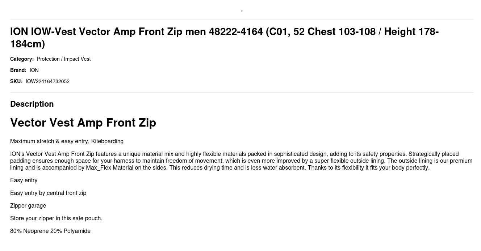Click the Description section heading

[x=32, y=104]
